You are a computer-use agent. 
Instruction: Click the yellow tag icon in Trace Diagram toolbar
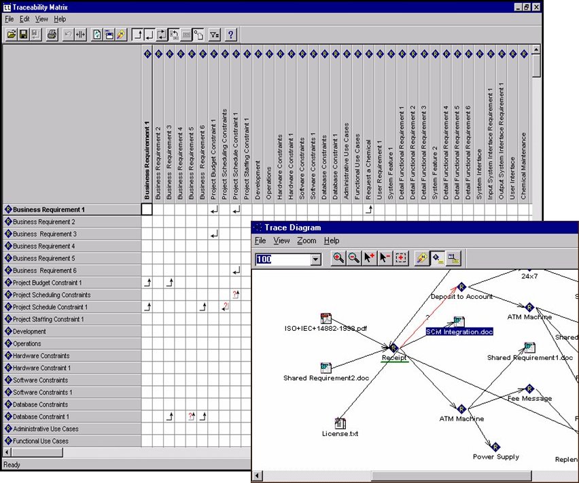(422, 257)
